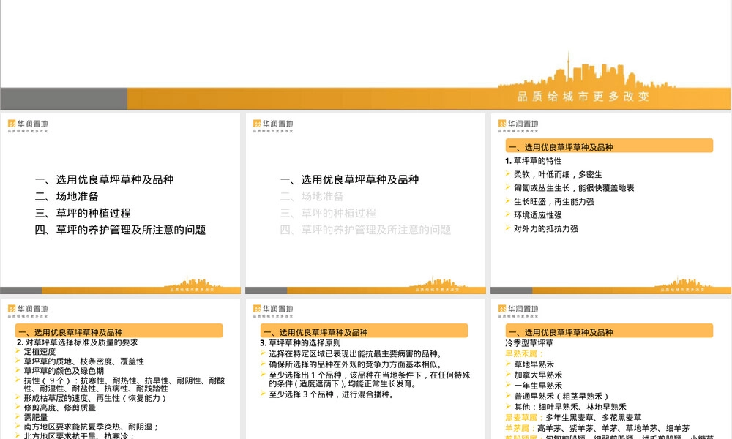Image resolution: width=732 pixels, height=439 pixels.
Task: Open the slide titled 3. 草坪草种的选择原则
Action: pyautogui.click(x=365, y=369)
